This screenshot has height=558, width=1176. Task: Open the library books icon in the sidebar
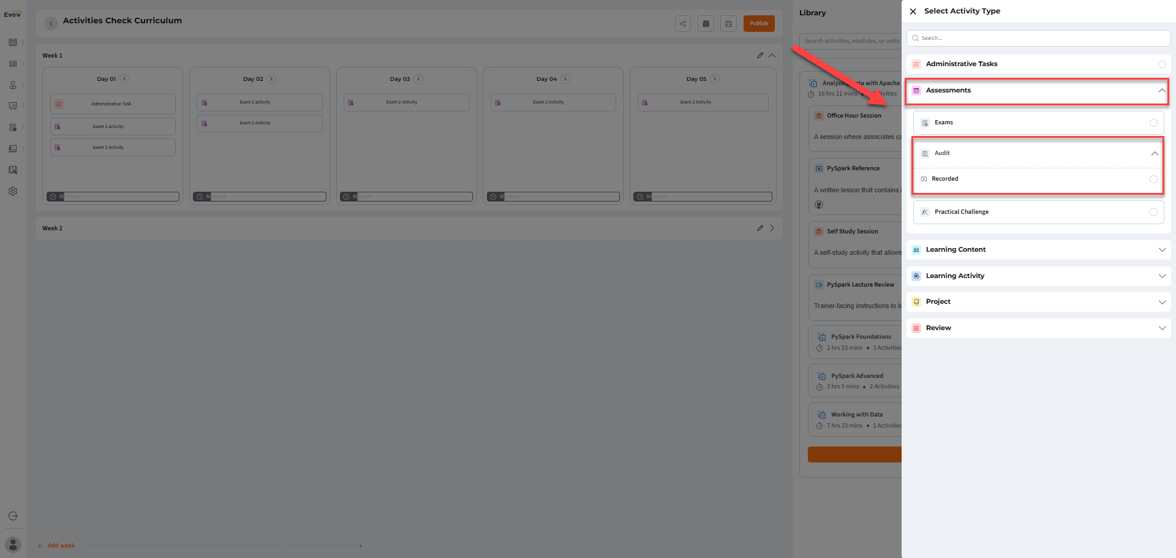point(13,42)
